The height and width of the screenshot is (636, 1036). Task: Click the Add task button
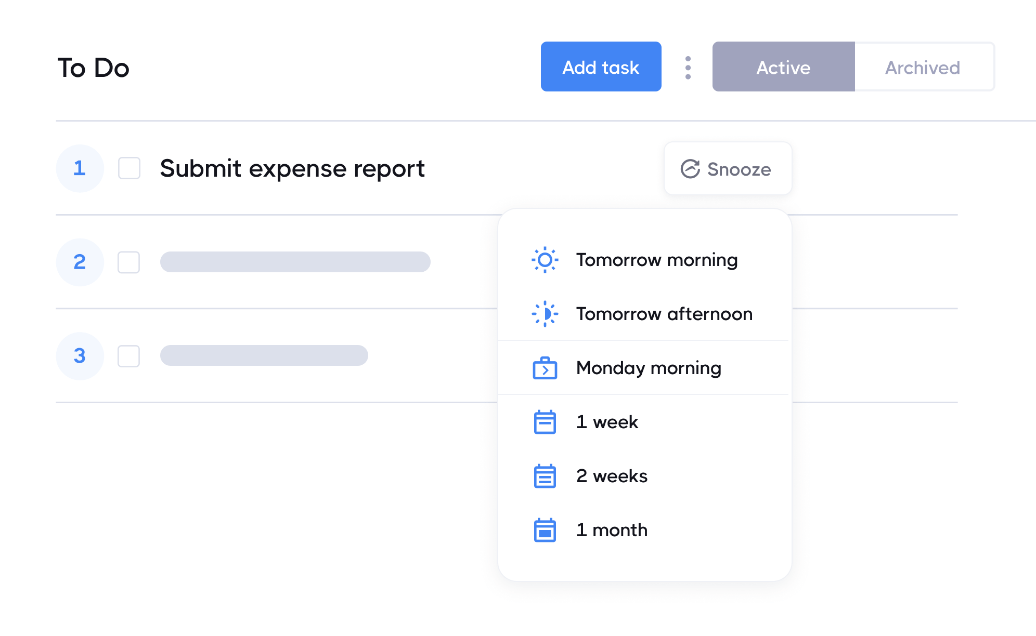coord(601,67)
